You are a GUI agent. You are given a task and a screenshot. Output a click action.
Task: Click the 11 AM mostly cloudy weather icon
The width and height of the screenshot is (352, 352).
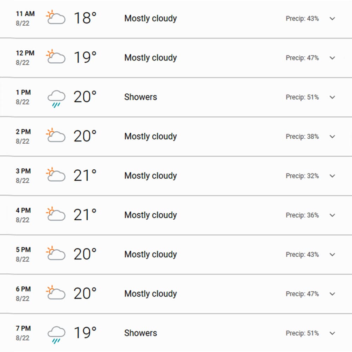pos(56,17)
